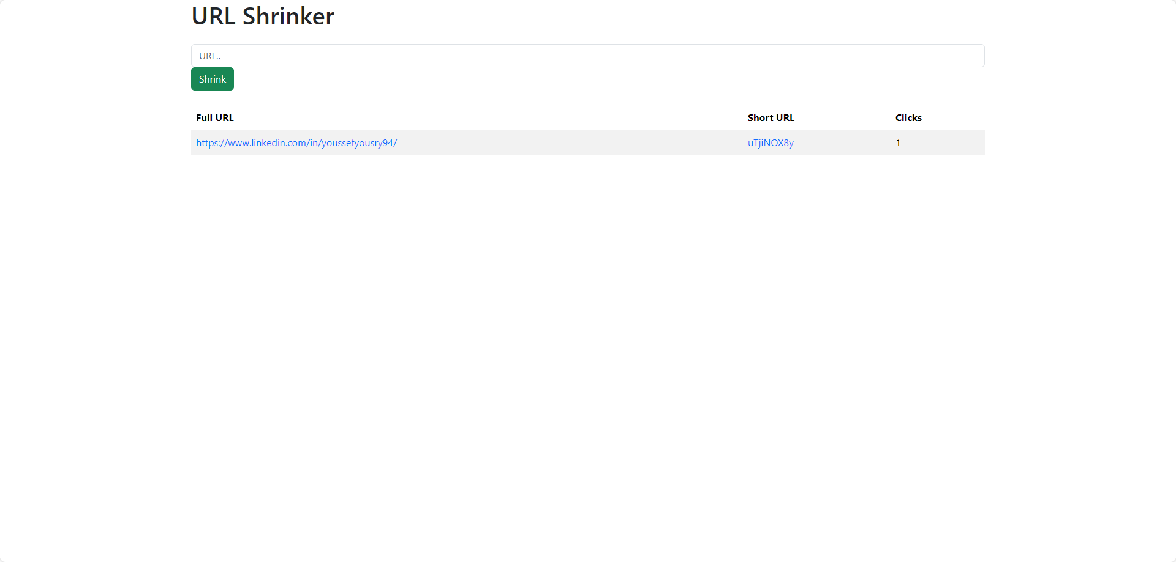Submit the form using Shrink
The width and height of the screenshot is (1176, 562).
point(213,79)
